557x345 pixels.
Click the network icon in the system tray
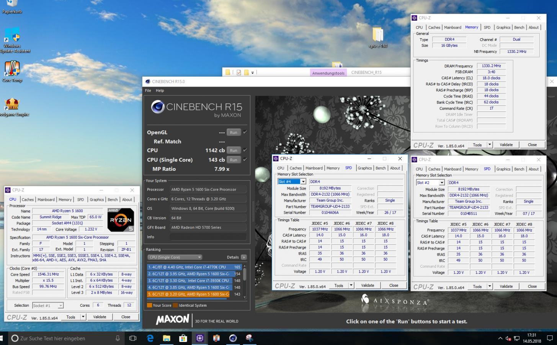(x=517, y=338)
